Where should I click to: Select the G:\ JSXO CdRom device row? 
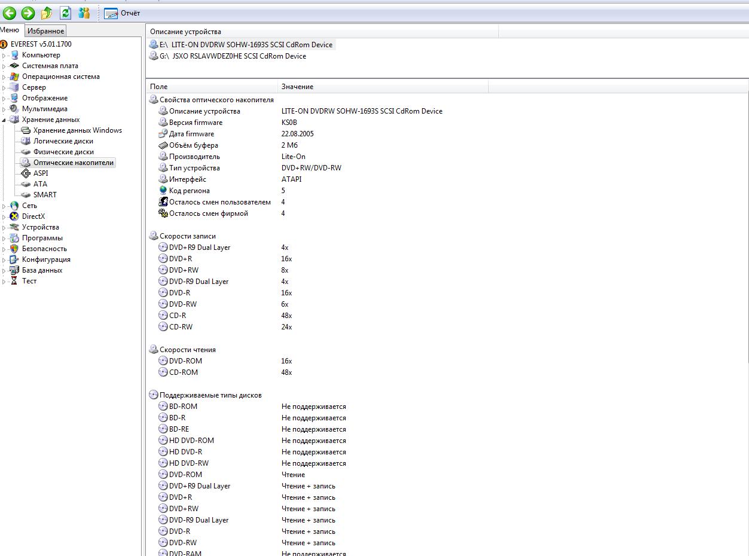click(233, 56)
